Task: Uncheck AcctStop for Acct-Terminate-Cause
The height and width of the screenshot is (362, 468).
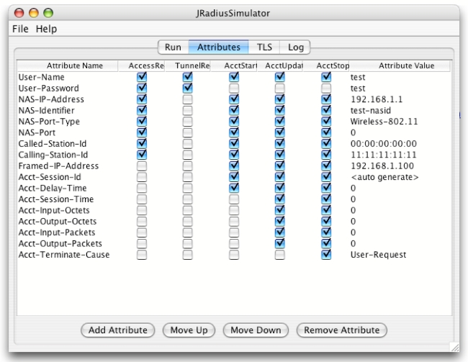Action: point(326,255)
